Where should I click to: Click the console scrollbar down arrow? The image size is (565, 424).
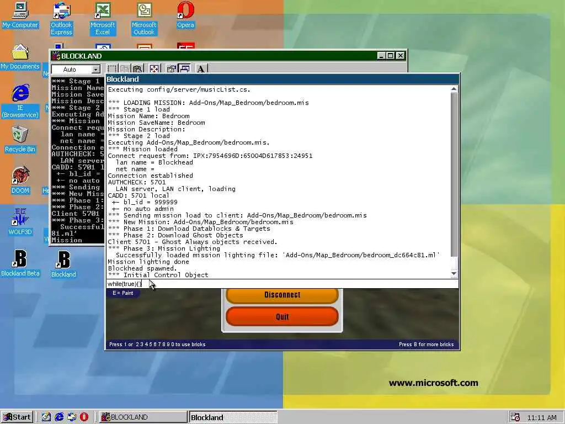(x=454, y=274)
